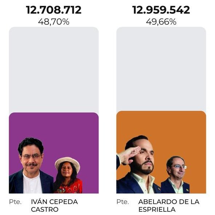This screenshot has height=215, width=215.
Task: Open the small smiling man in glasses photo
Action: tap(175, 175)
